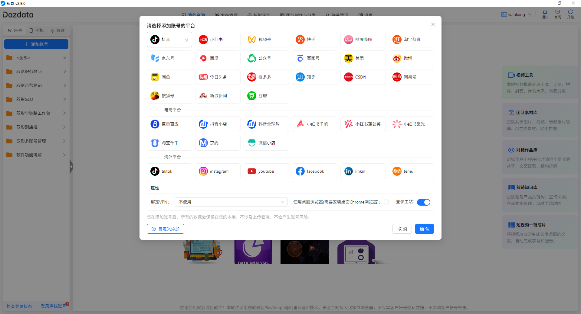Toggle the 登录主站 switch off
Viewport: 581px width, 314px height.
[424, 202]
